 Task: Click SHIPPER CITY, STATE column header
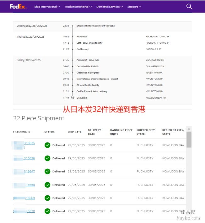[x=146, y=132]
